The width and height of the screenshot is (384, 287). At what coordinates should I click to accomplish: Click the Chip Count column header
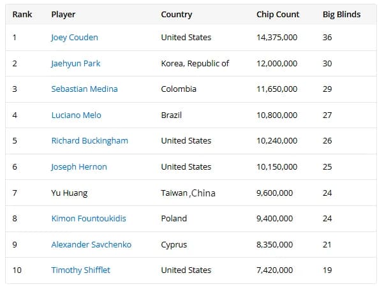(277, 15)
